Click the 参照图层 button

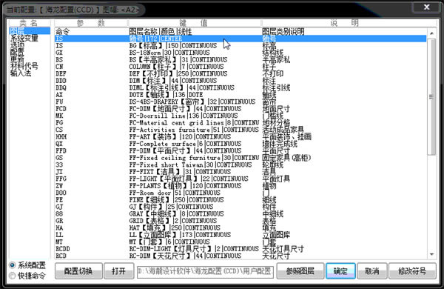[x=300, y=271]
